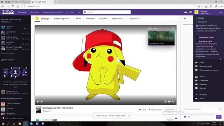This screenshot has width=224, height=126.
Task: Open VeRsuta channel in followed list
Action: point(15,28)
